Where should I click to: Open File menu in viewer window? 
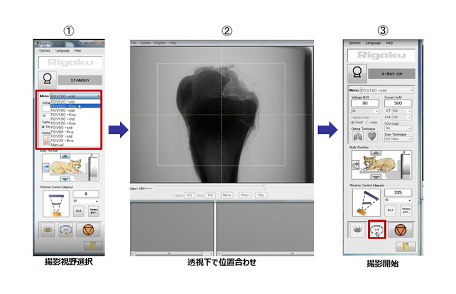[x=134, y=43]
